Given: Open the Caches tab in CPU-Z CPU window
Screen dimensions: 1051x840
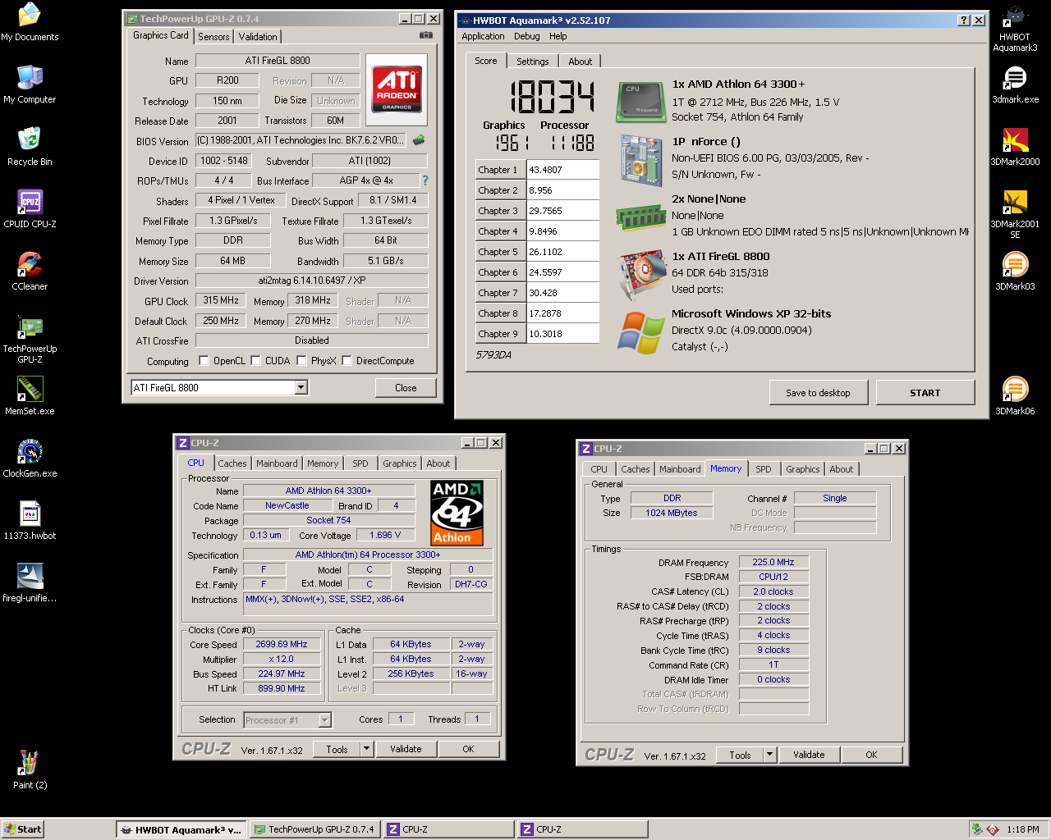Looking at the screenshot, I should 232,463.
